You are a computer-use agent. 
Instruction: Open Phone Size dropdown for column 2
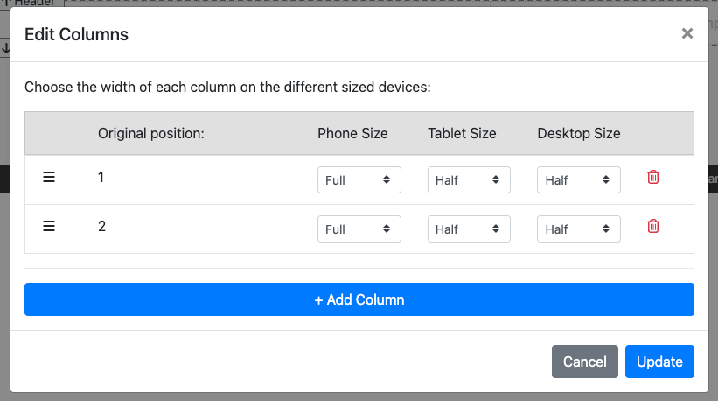(x=359, y=229)
